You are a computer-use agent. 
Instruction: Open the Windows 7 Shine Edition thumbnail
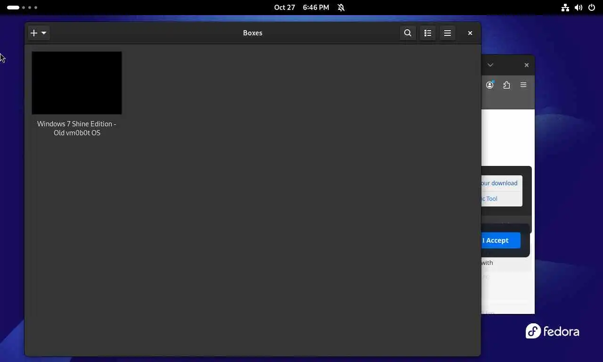tap(77, 83)
